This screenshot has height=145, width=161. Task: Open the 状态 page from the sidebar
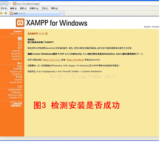(x=20, y=40)
